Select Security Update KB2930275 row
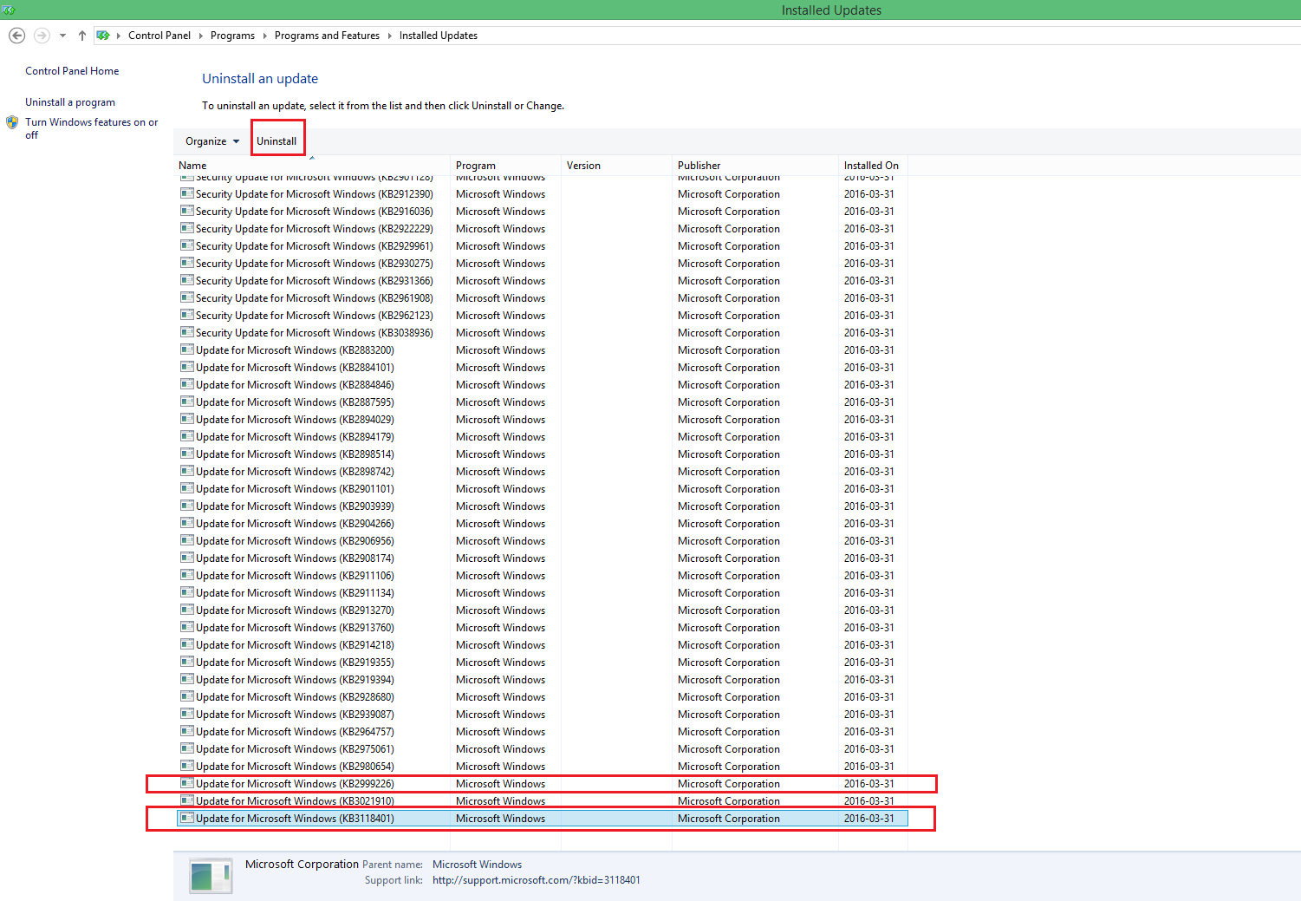The width and height of the screenshot is (1301, 901). click(543, 264)
